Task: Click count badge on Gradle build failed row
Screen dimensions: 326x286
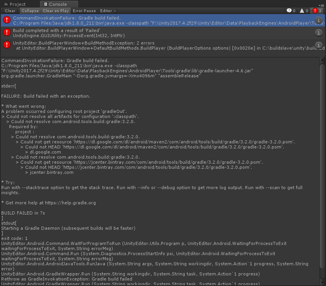Action: tap(319, 20)
